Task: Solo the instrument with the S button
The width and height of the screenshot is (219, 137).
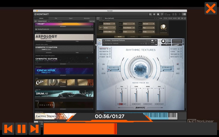Action: (159, 41)
